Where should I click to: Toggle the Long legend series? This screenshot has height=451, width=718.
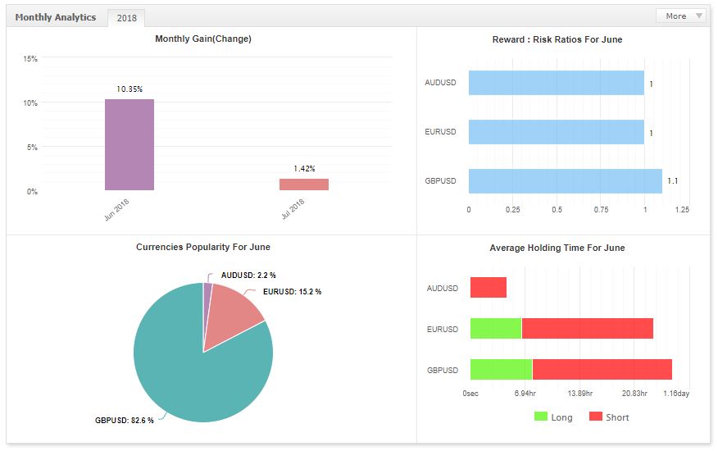click(x=561, y=417)
